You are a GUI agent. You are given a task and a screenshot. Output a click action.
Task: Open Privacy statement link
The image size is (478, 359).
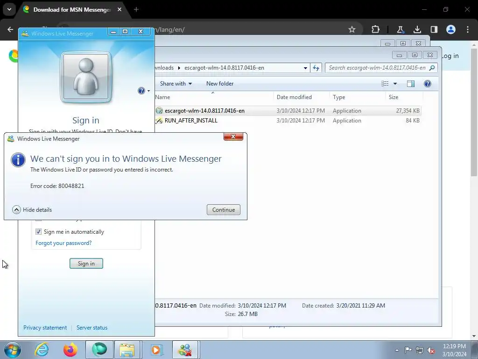point(45,328)
